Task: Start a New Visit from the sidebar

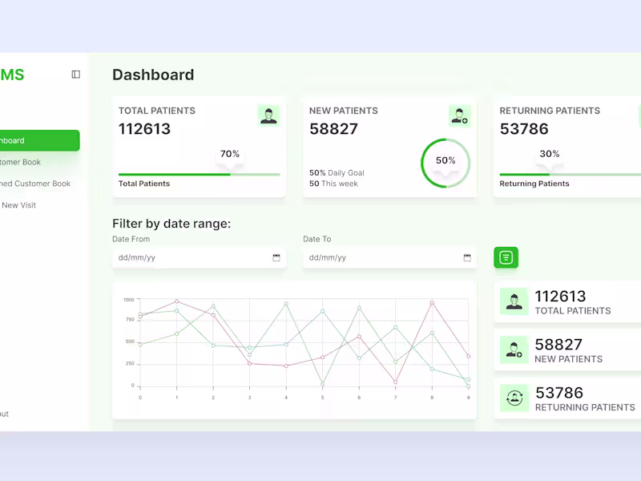Action: click(18, 205)
